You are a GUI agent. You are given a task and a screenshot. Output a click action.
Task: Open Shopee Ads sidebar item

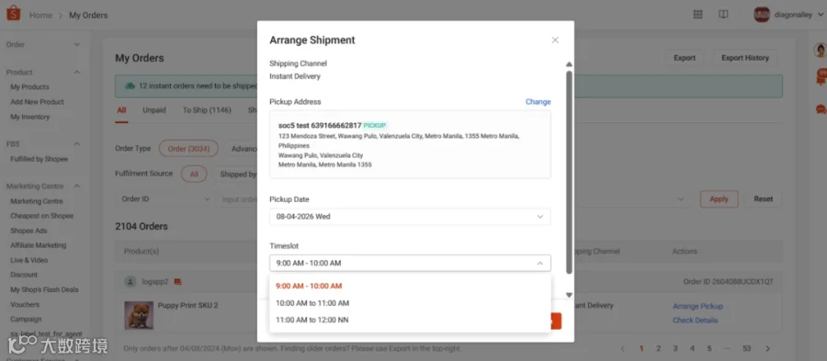[28, 231]
